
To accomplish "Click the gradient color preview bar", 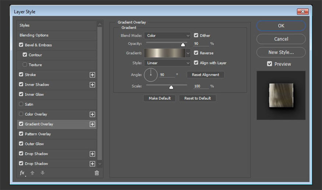I will [164, 53].
